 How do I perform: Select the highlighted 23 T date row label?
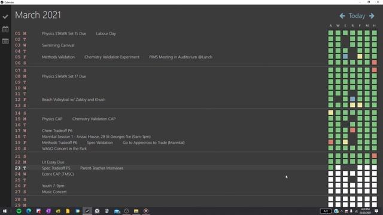tap(20, 168)
